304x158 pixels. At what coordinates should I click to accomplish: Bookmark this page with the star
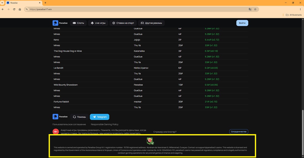coord(255,9)
